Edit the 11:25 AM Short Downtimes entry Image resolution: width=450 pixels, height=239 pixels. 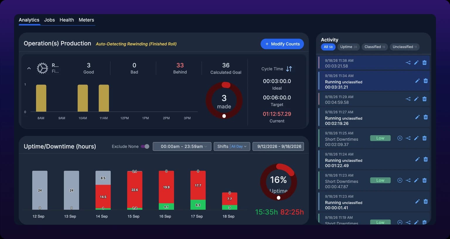[416, 138]
